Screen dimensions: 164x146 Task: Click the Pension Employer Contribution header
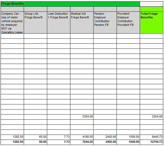(x=105, y=23)
